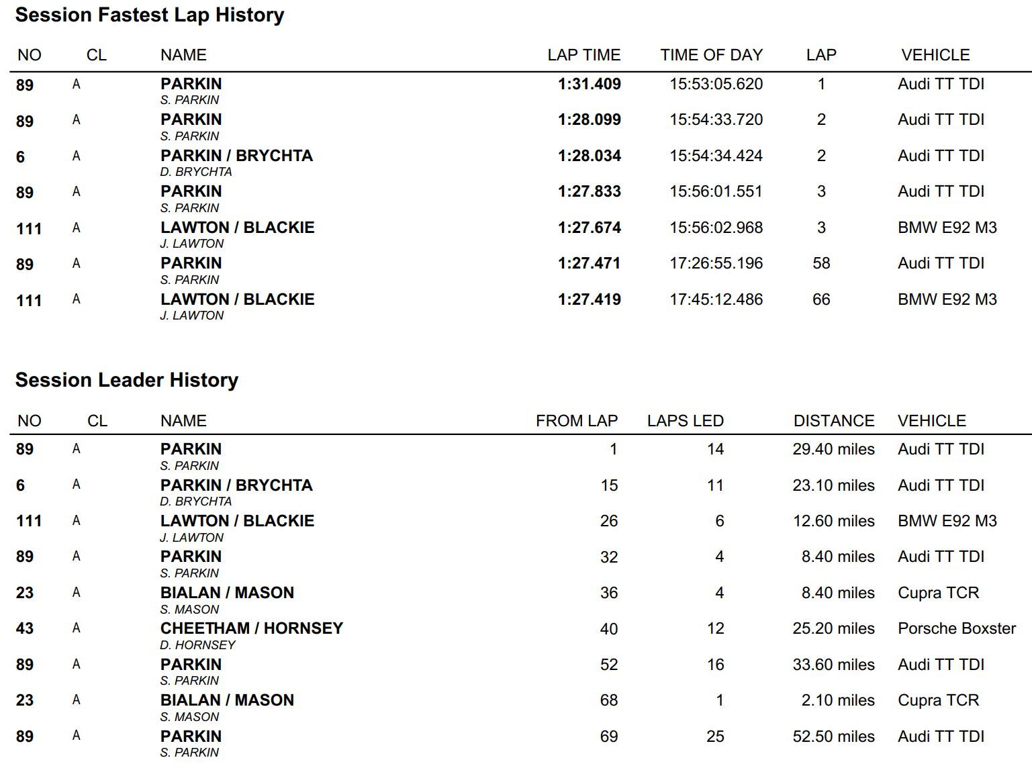Click time of day 17:26:55.196
Image resolution: width=1032 pixels, height=764 pixels.
click(716, 263)
